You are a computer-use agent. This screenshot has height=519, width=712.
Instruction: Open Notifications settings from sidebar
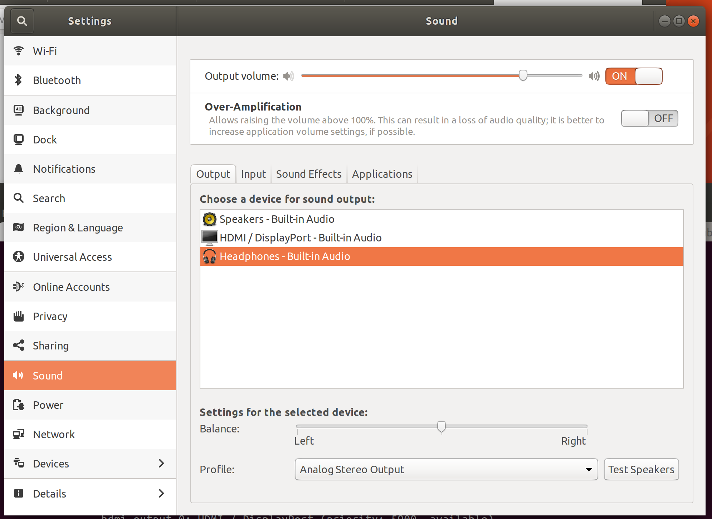coord(64,169)
